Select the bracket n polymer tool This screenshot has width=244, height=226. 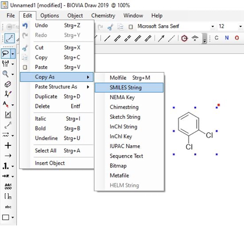click(8, 196)
